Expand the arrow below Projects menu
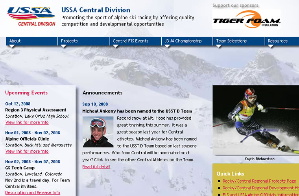299x196 pixels. tap(63, 46)
